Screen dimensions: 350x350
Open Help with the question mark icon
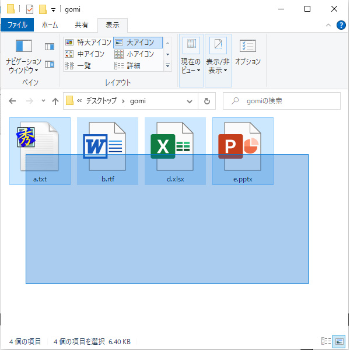click(x=341, y=25)
